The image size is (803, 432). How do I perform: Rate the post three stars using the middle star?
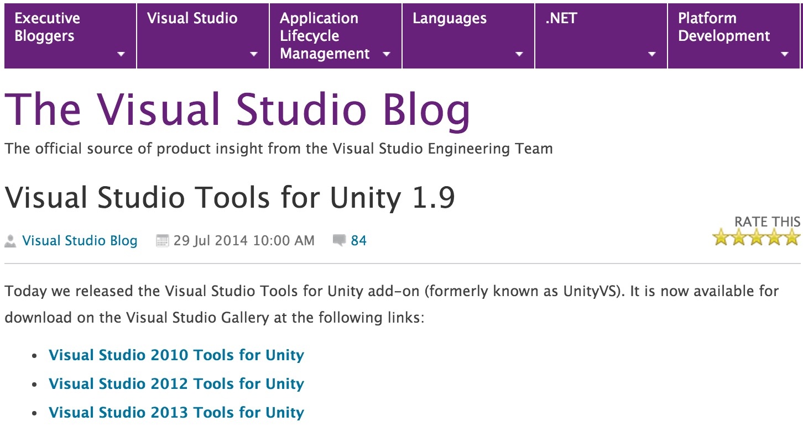point(756,238)
